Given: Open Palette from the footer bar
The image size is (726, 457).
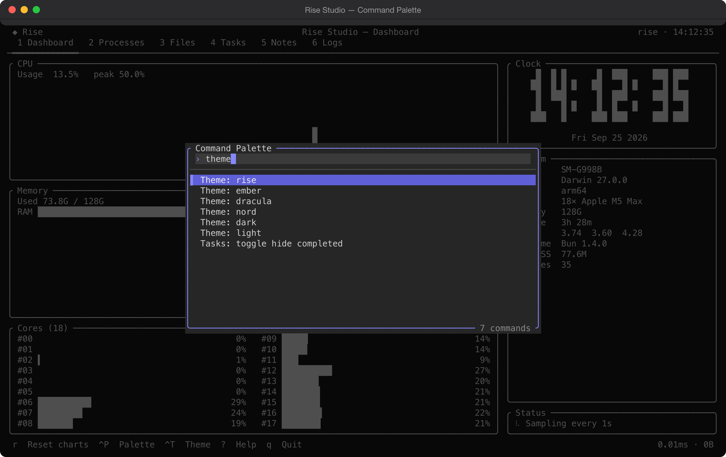Looking at the screenshot, I should click(x=137, y=444).
